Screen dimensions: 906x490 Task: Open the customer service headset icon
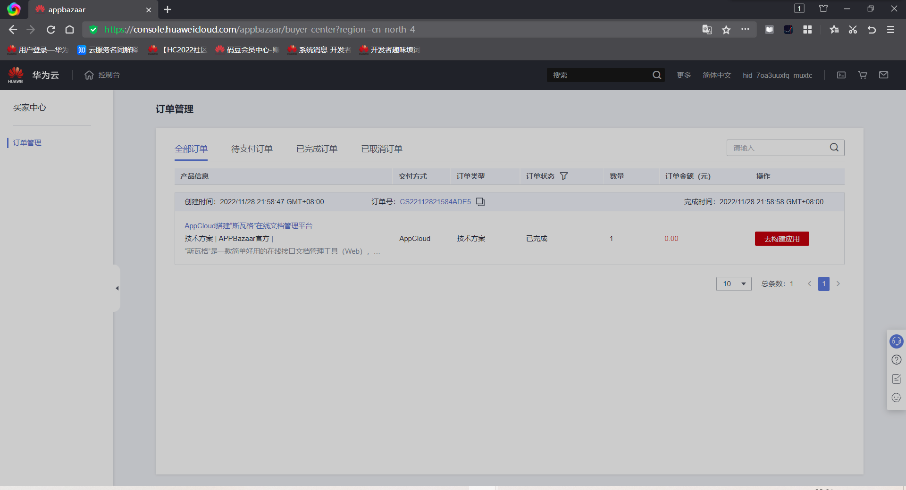coord(897,341)
